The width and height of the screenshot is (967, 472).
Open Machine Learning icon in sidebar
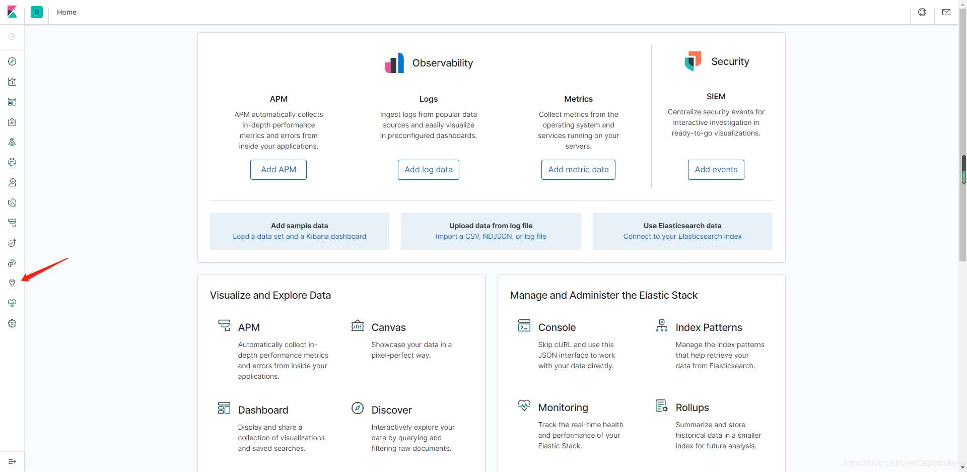point(12,162)
